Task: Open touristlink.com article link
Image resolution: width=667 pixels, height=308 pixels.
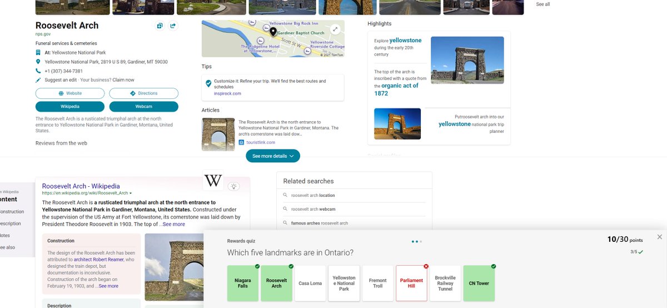Action: [x=261, y=142]
